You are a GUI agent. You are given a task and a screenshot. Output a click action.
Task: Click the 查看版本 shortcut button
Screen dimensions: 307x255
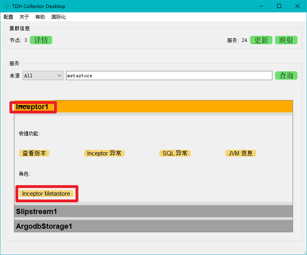coord(34,153)
